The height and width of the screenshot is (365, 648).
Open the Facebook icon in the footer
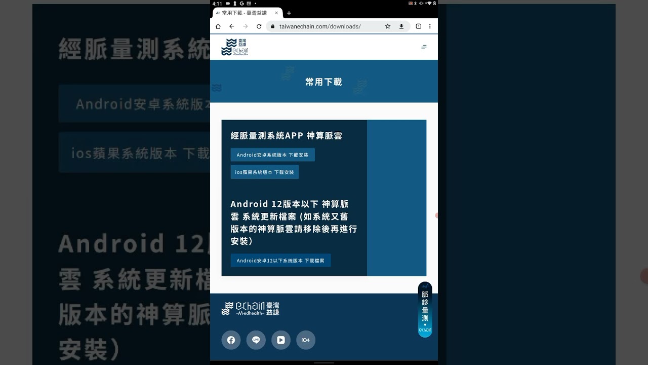(x=231, y=340)
